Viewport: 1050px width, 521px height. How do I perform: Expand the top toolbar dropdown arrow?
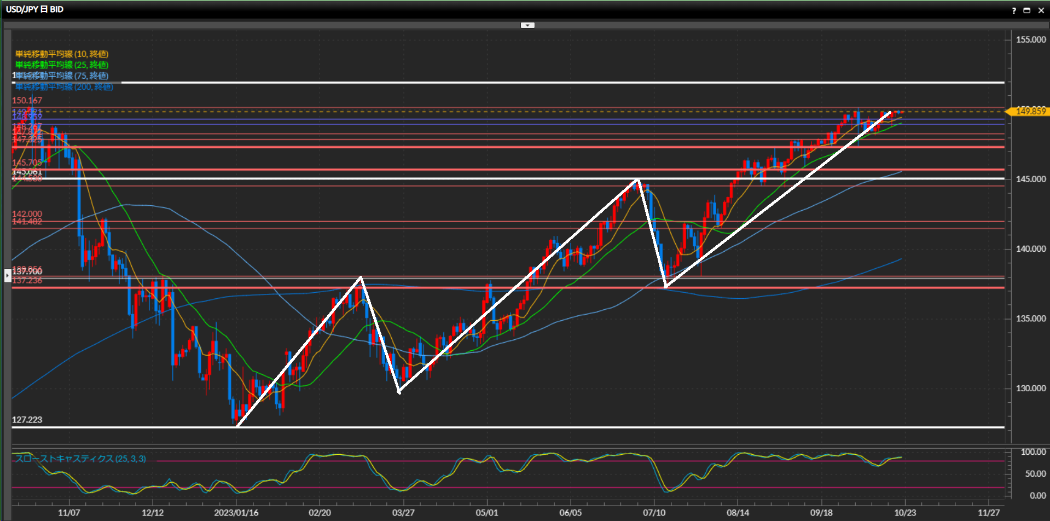(x=527, y=25)
